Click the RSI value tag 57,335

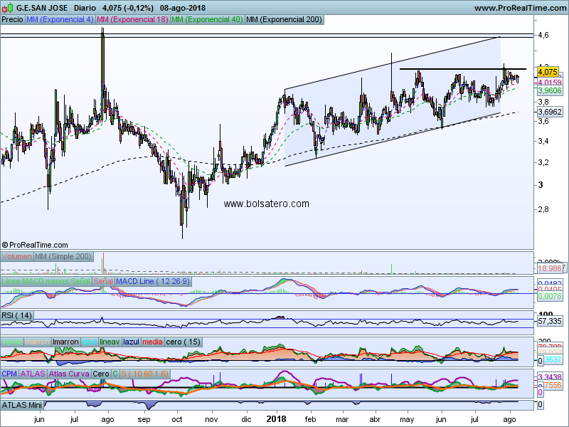click(551, 322)
